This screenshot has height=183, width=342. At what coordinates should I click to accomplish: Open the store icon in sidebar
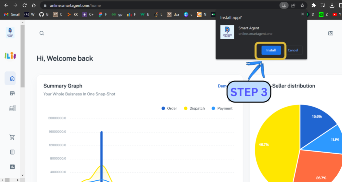click(12, 93)
